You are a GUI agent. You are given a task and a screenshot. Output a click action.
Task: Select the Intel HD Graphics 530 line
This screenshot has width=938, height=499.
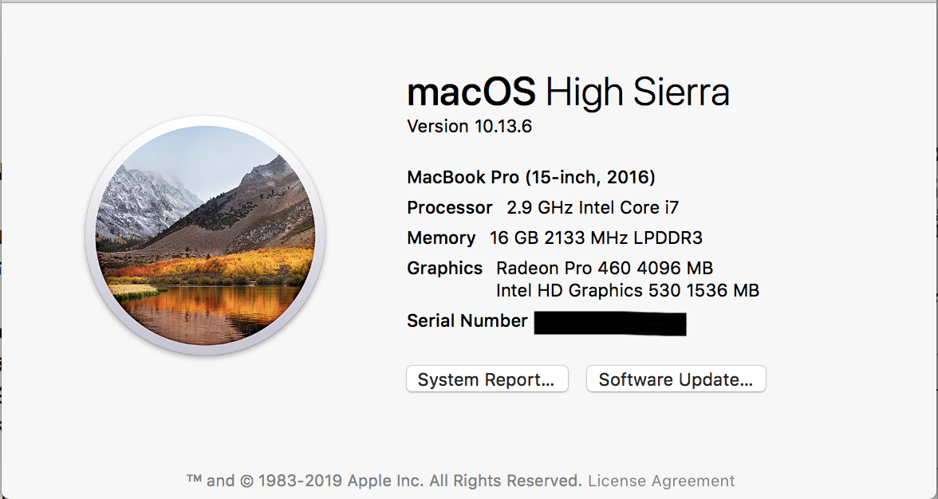click(628, 290)
